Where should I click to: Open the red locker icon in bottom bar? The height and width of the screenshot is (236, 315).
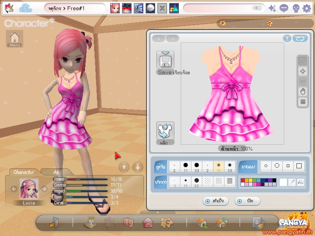[148, 223]
